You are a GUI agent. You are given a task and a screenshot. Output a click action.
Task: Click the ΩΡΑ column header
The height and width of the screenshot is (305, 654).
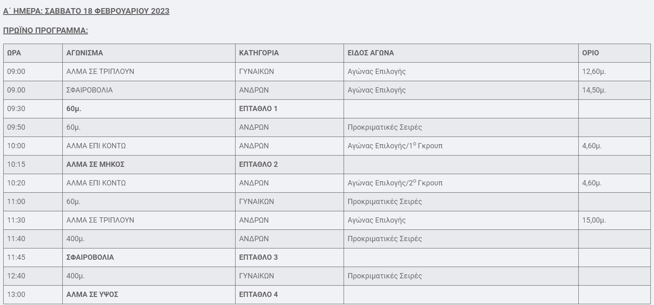click(x=14, y=53)
